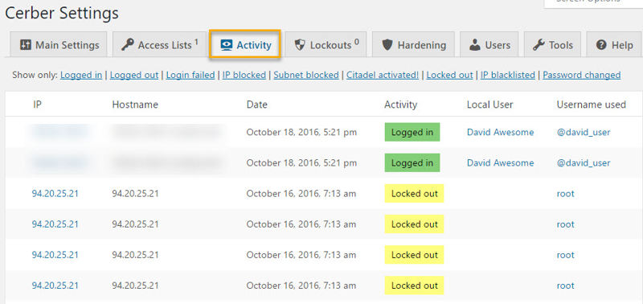Switch to the Hardening tab
The image size is (643, 304).
[x=413, y=44]
